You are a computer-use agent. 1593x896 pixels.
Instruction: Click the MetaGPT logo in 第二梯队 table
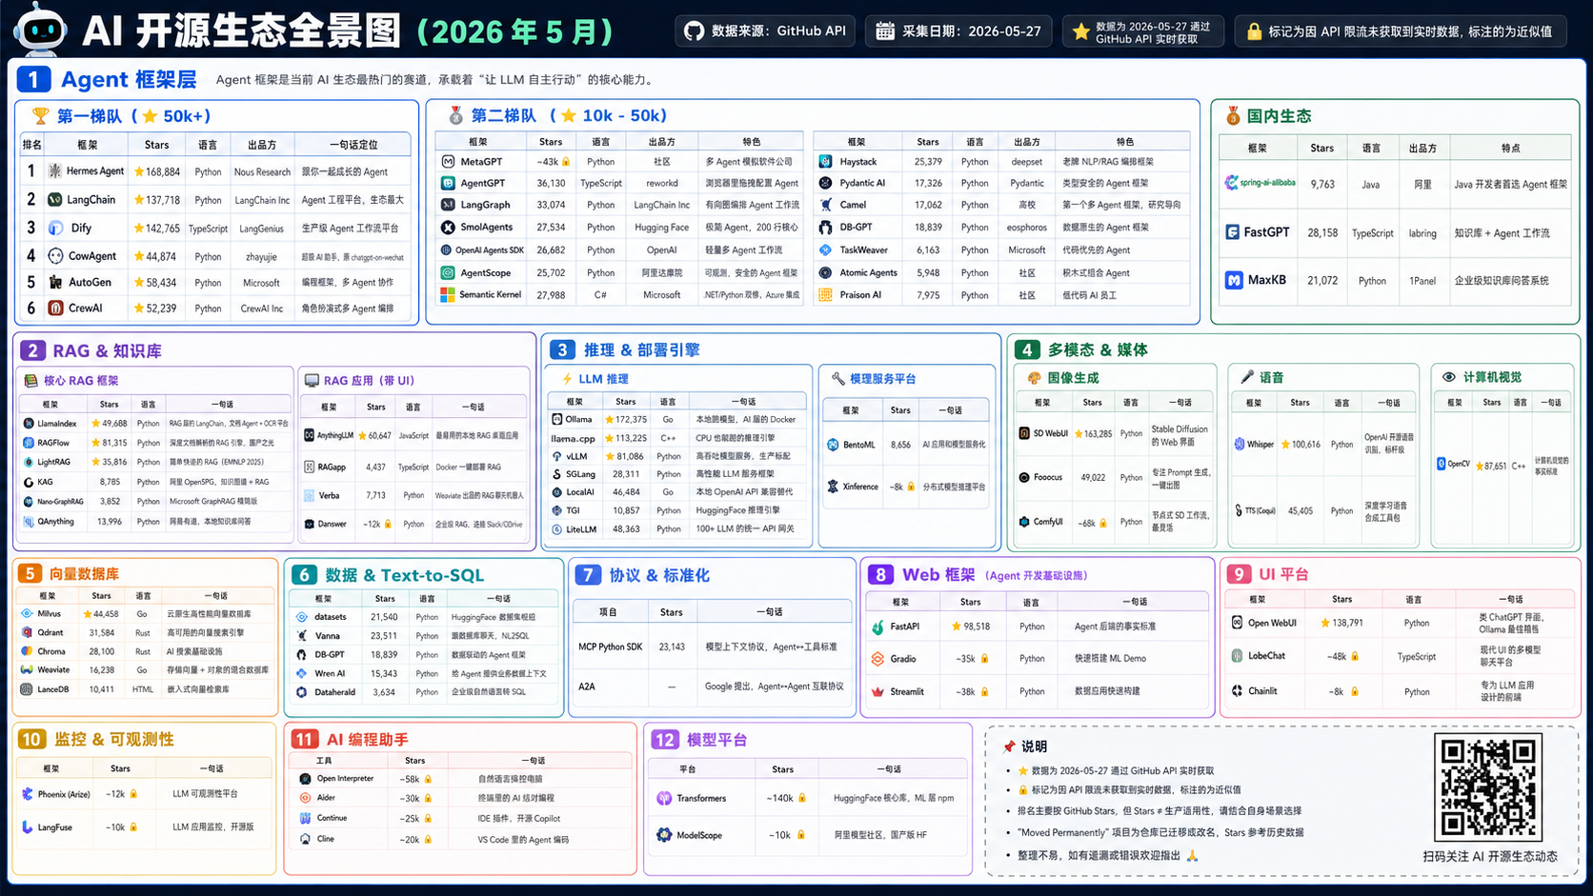(x=448, y=162)
